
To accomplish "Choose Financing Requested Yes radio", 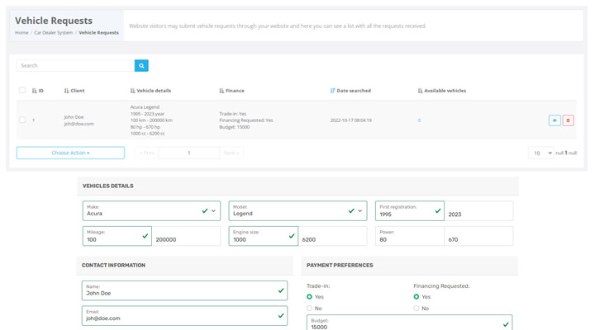I will [x=416, y=296].
